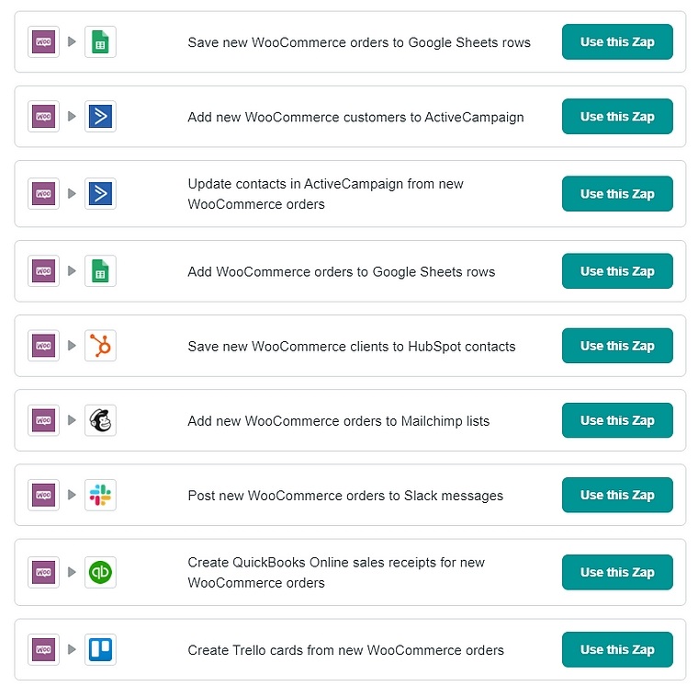Click the ActiveCampaign icon beside Add new customers Zap
This screenshot has height=686, width=698.
point(100,117)
